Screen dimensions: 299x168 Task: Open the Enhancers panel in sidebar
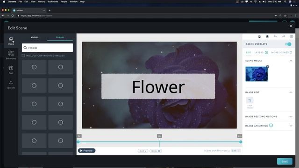pos(11,55)
